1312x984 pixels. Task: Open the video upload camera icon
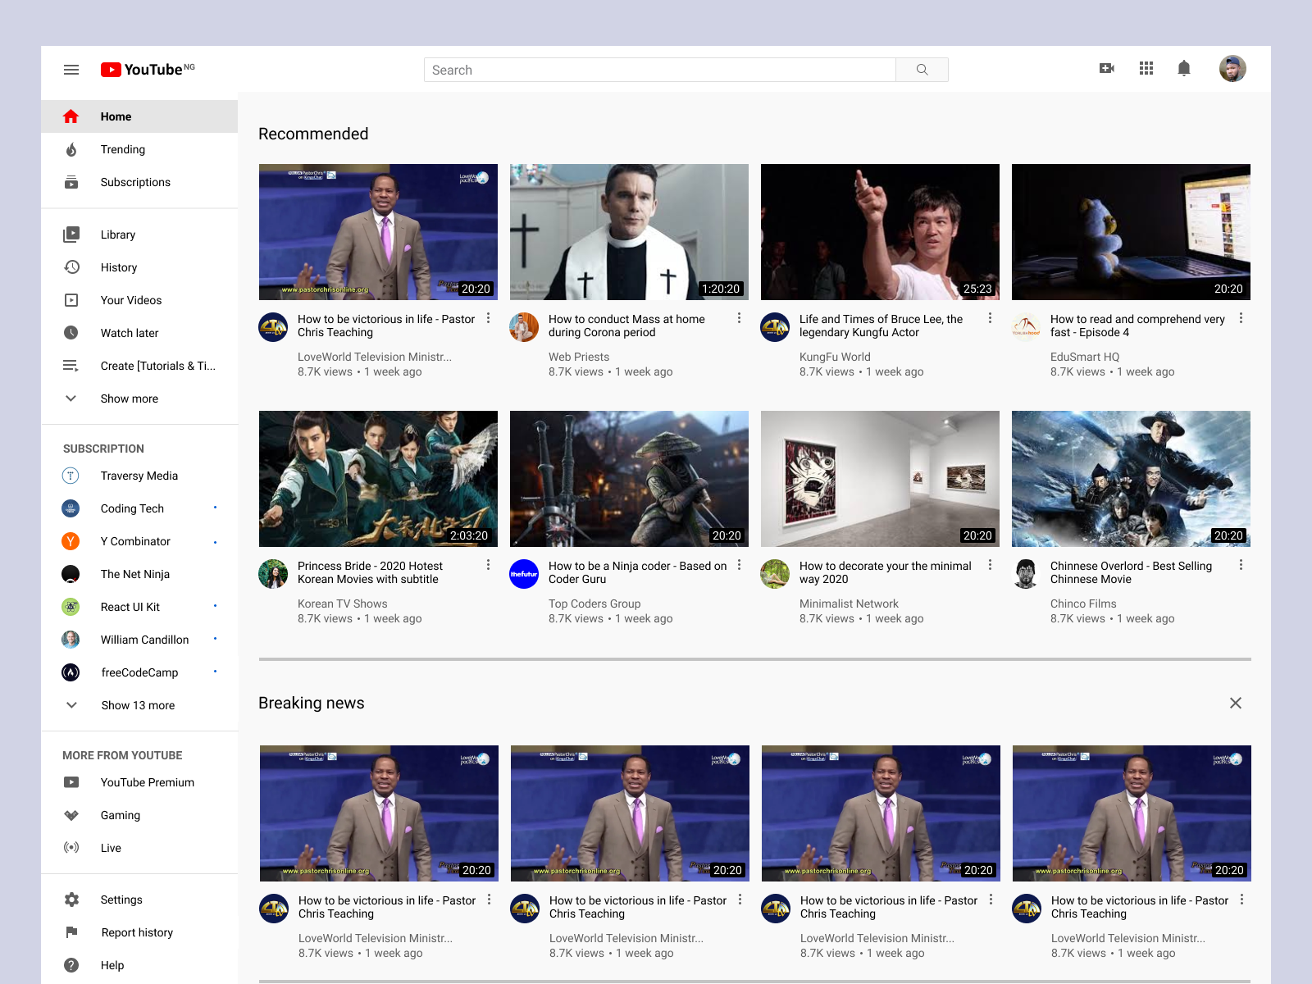tap(1107, 68)
